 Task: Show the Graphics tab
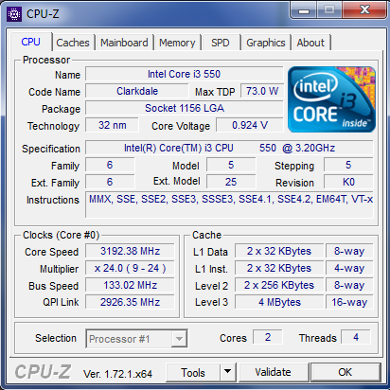pyautogui.click(x=266, y=43)
